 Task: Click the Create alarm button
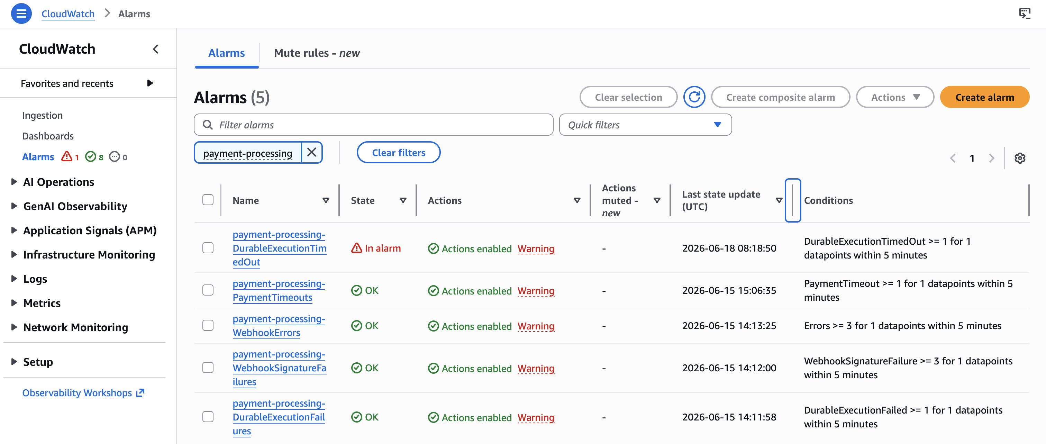coord(984,97)
